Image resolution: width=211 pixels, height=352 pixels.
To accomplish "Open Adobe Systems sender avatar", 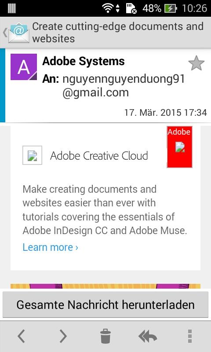I will pos(24,67).
